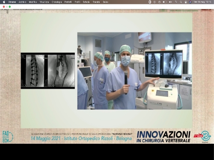
Task: Click the Innovazioni in Chirurgia Vertebrale logo
Action: tap(163, 137)
